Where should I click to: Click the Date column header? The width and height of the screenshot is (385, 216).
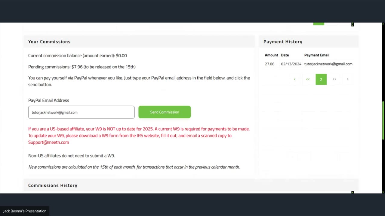coord(285,55)
